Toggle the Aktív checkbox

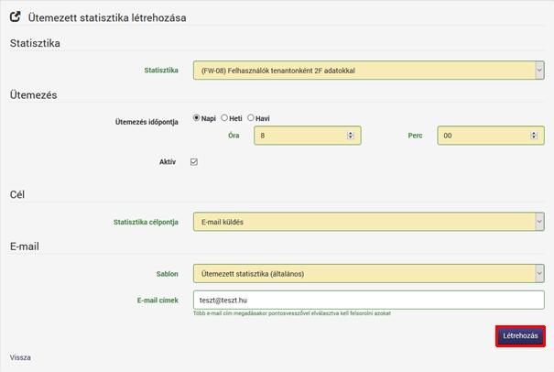tap(194, 162)
